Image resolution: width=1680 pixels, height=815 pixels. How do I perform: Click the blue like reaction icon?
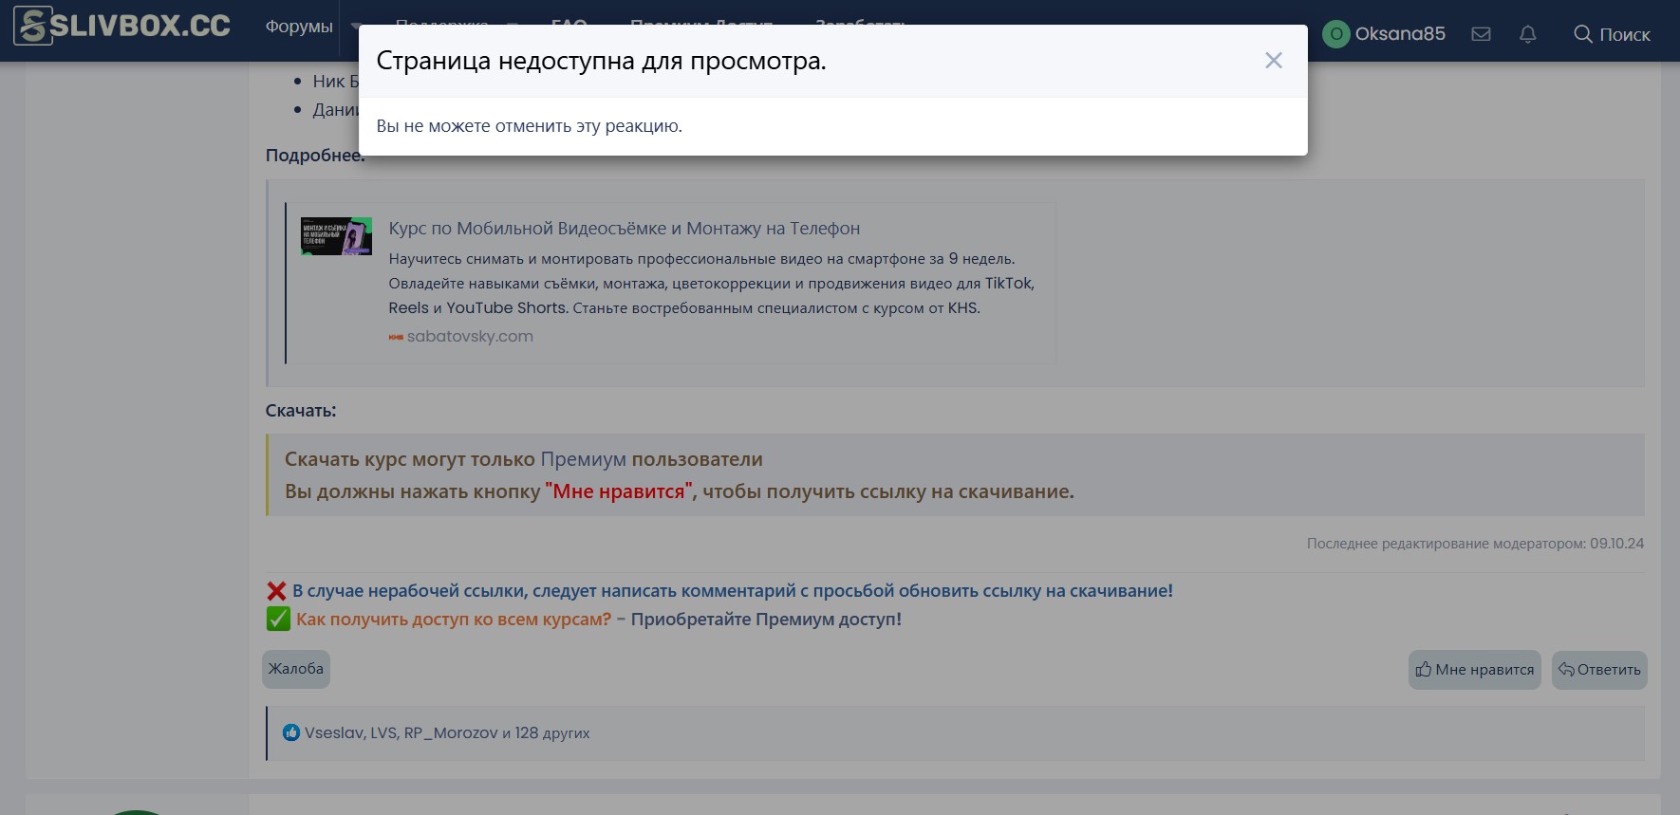pyautogui.click(x=291, y=732)
